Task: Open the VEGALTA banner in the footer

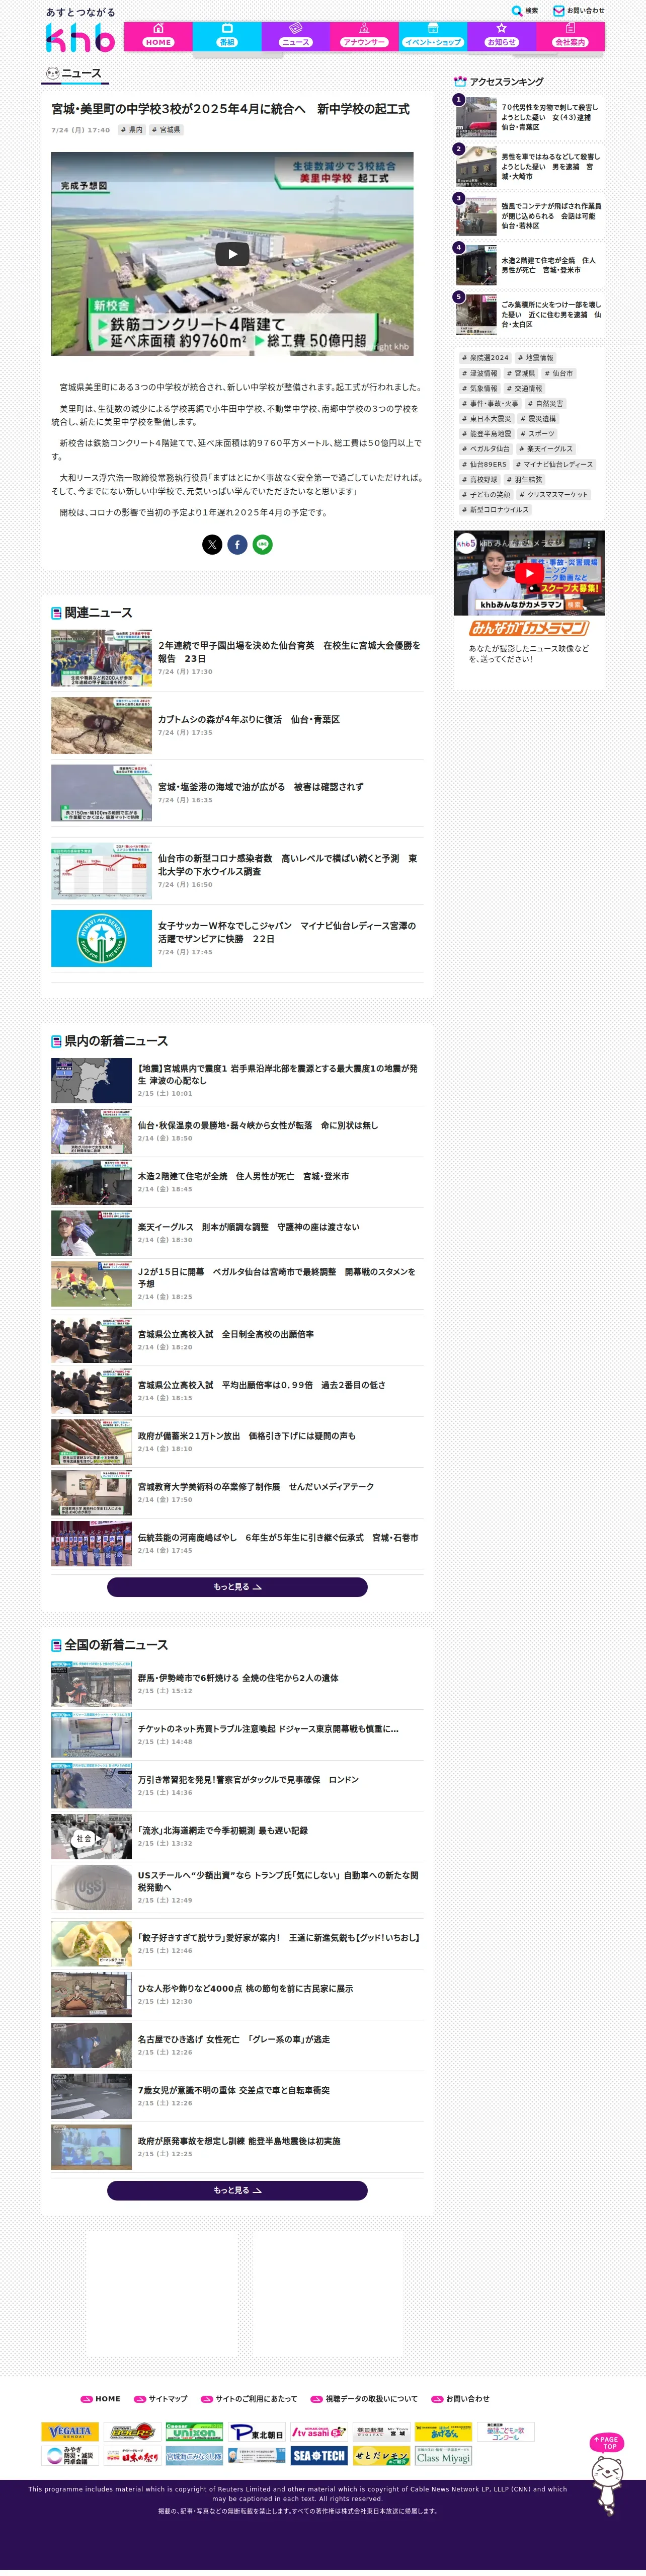Action: pyautogui.click(x=70, y=2431)
